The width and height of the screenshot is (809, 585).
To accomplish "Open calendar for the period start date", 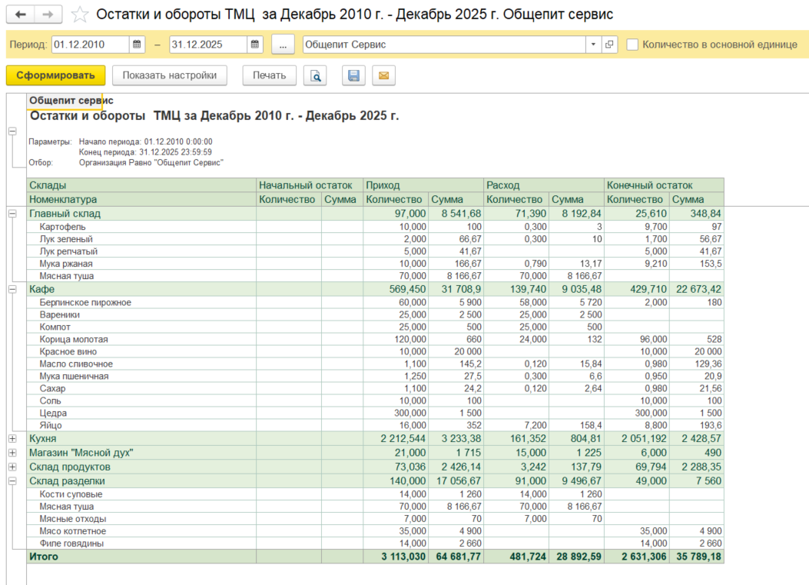I will 137,45.
